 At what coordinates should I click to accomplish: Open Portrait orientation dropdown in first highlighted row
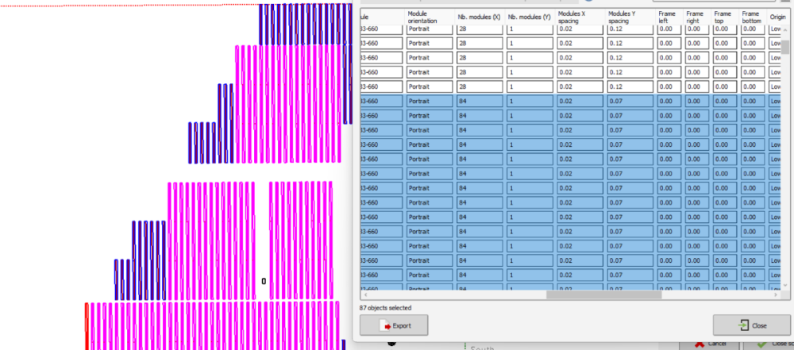(x=430, y=101)
